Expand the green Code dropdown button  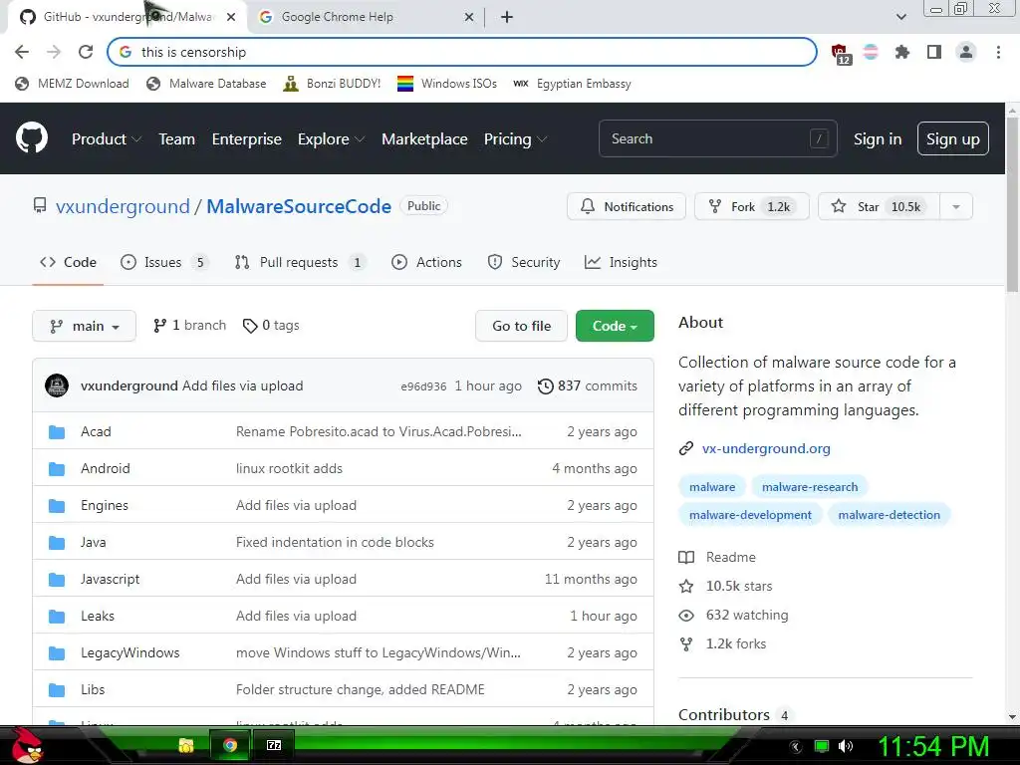tap(615, 326)
